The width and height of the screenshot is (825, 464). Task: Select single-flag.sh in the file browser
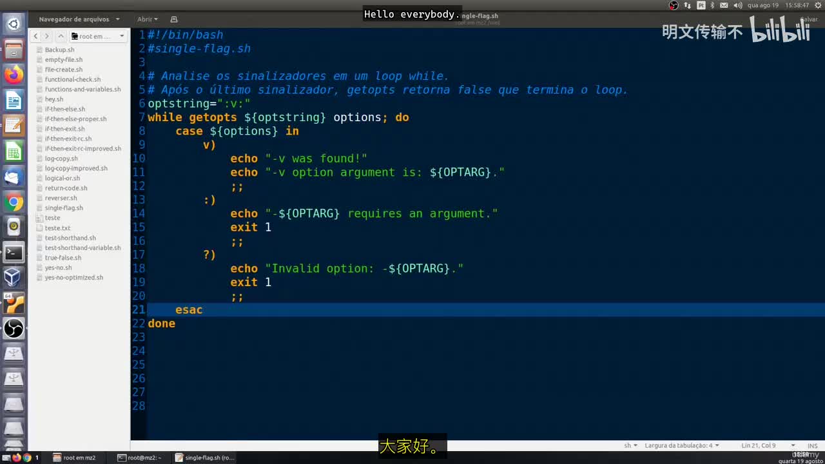(64, 208)
